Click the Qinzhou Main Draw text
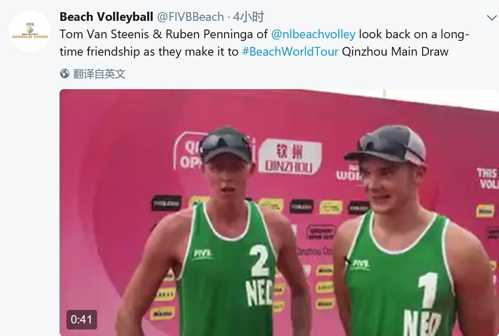Screen dimensions: 499x336 (x=395, y=52)
